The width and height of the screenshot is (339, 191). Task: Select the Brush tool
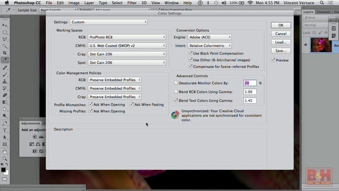5,75
